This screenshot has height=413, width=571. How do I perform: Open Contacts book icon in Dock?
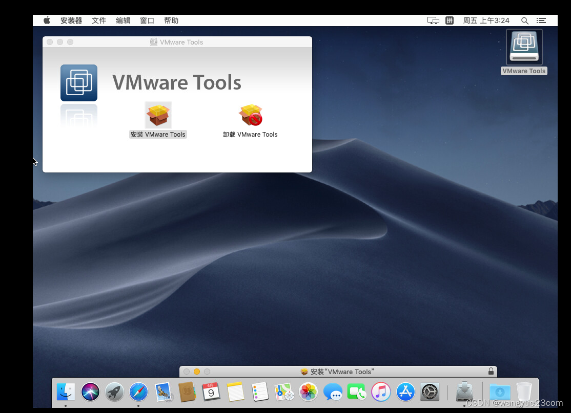click(187, 393)
